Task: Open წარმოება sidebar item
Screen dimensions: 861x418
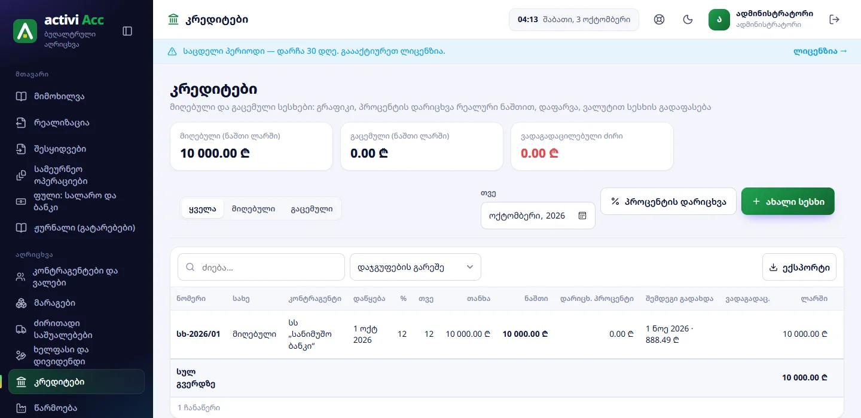Action: pos(77,408)
